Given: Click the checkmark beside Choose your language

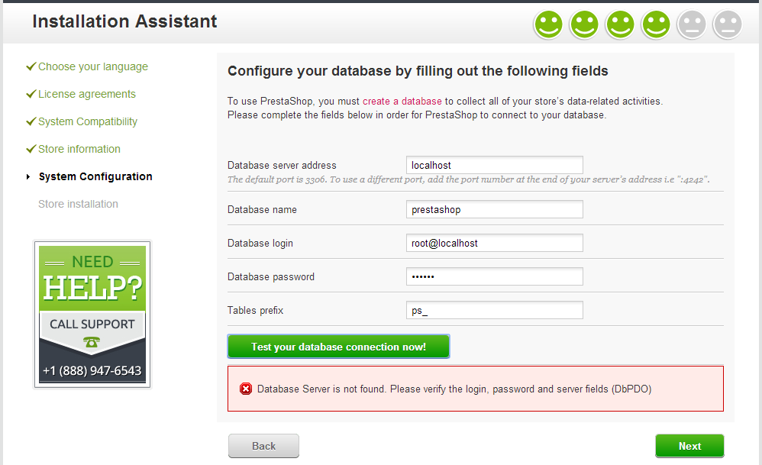Looking at the screenshot, I should pos(31,66).
